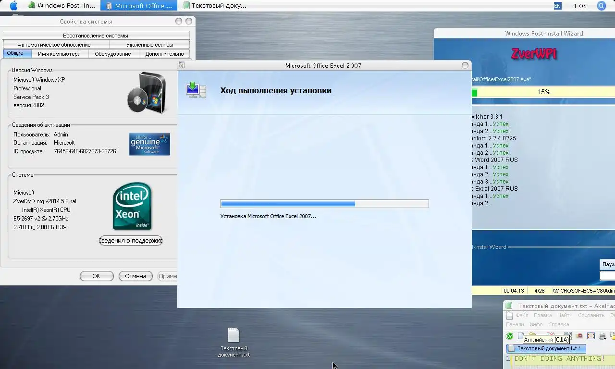Open the Apple logo menu
This screenshot has width=615, height=369.
(13, 6)
